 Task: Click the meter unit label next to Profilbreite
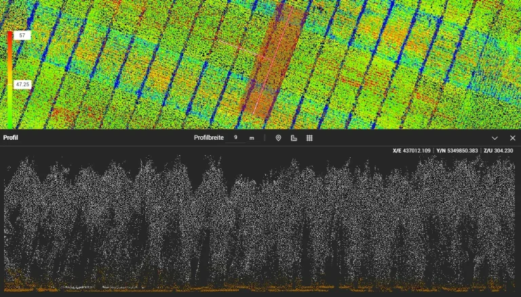252,138
